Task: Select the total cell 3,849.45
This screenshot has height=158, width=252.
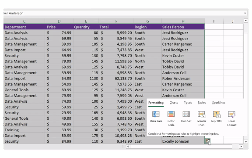Action: pyautogui.click(x=116, y=38)
